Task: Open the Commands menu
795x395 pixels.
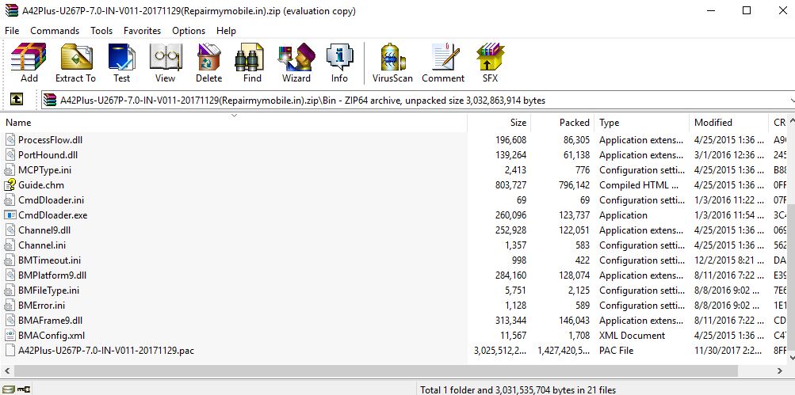Action: [55, 31]
